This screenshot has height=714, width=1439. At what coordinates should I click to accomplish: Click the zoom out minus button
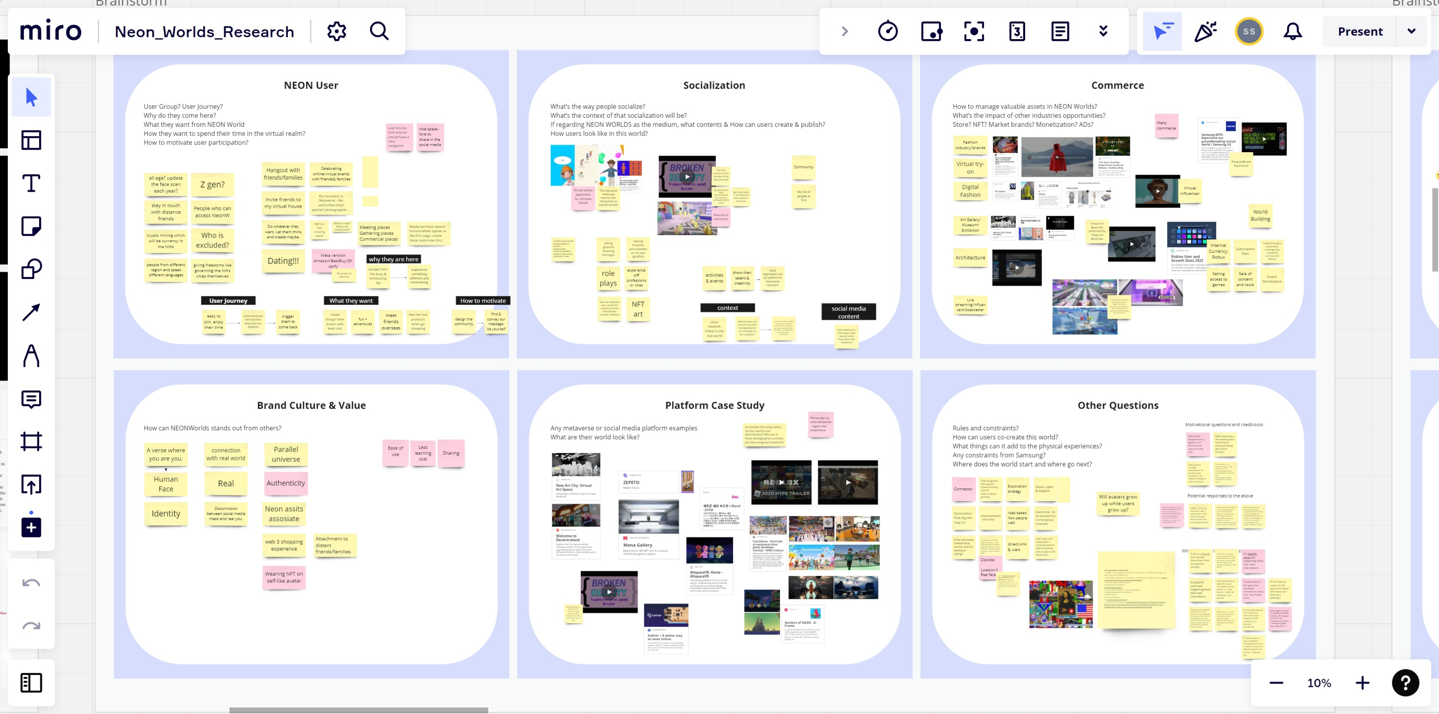click(1276, 682)
